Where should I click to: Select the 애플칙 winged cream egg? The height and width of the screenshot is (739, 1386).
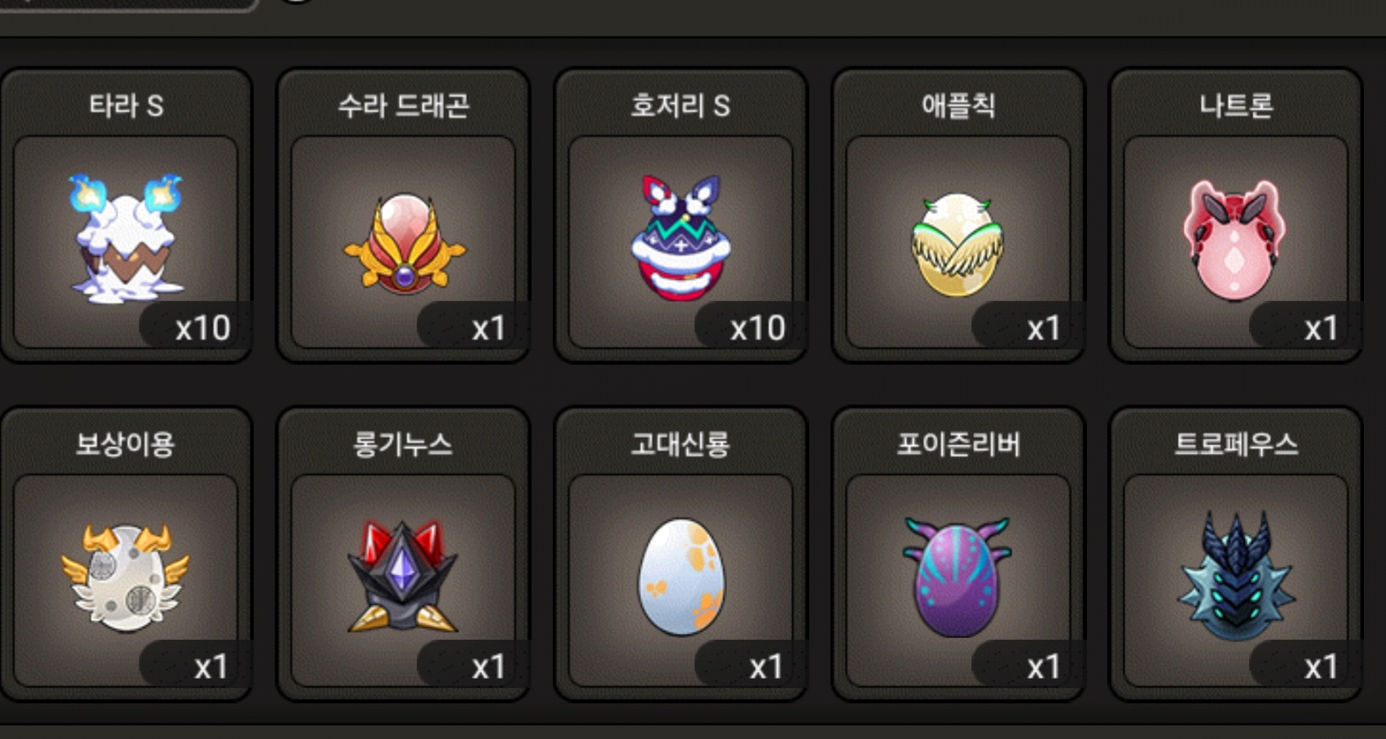pos(958,245)
